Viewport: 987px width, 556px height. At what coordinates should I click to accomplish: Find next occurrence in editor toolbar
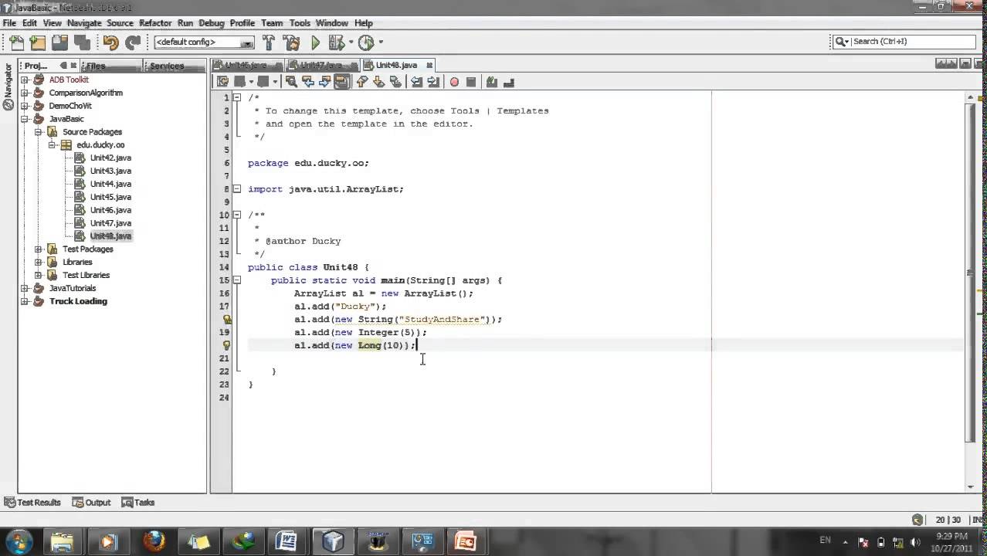[324, 82]
